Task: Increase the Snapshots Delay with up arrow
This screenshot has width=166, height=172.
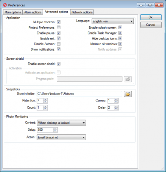Action: pos(116,107)
